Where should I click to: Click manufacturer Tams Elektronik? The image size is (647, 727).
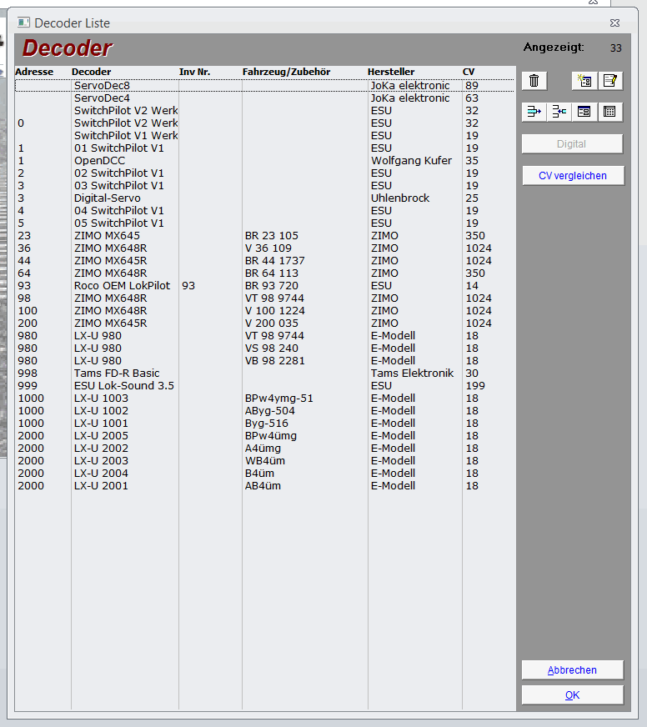(413, 374)
